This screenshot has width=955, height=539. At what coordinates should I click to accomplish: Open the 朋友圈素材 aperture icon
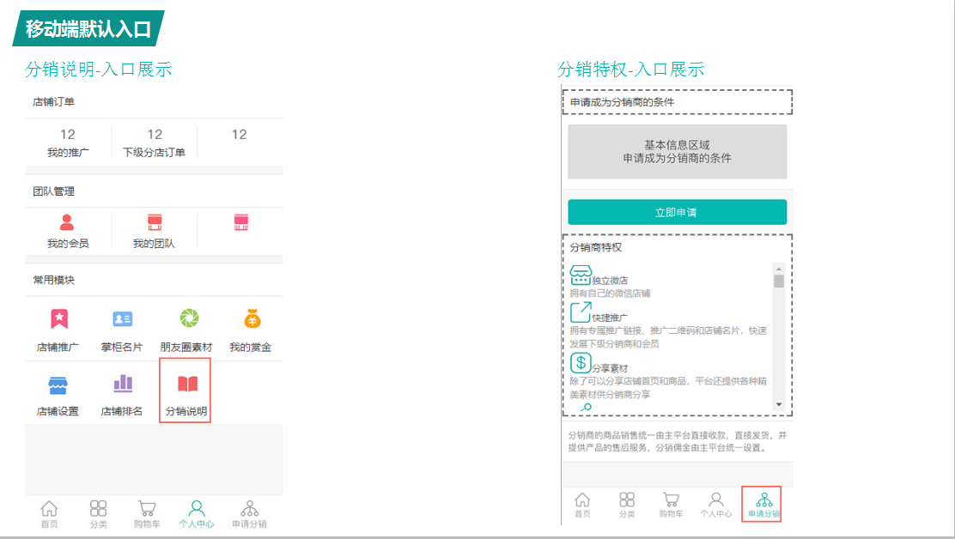(x=188, y=319)
